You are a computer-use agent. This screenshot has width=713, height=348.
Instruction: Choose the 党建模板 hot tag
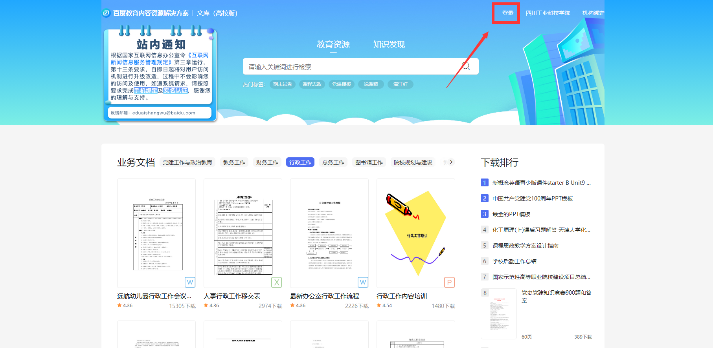point(342,84)
